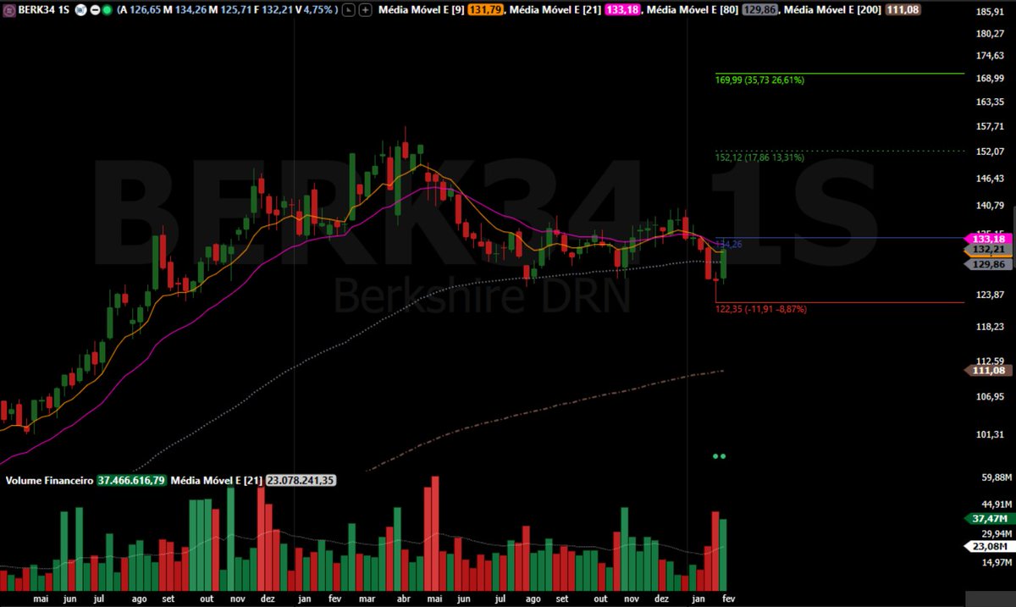Open the market status green dot indicator
Viewport: 1016px width, 607px height.
point(108,9)
